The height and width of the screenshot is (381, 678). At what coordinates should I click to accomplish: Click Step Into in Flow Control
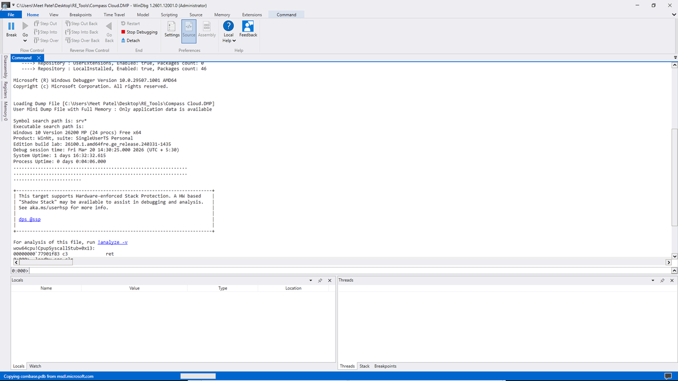(x=46, y=32)
